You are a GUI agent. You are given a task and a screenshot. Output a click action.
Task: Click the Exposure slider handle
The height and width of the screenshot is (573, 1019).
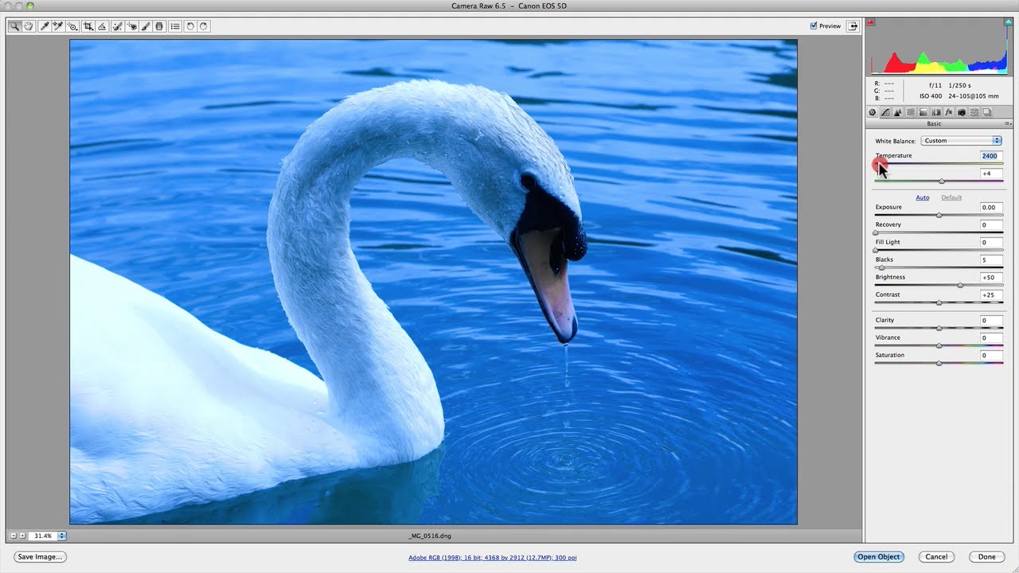click(x=939, y=216)
